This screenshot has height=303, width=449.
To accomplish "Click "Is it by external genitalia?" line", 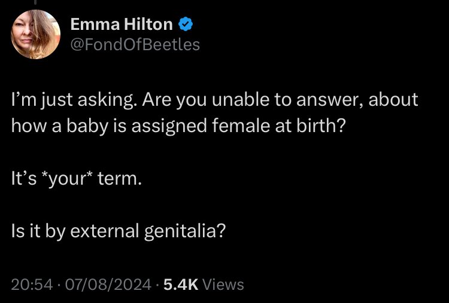I will point(119,231).
